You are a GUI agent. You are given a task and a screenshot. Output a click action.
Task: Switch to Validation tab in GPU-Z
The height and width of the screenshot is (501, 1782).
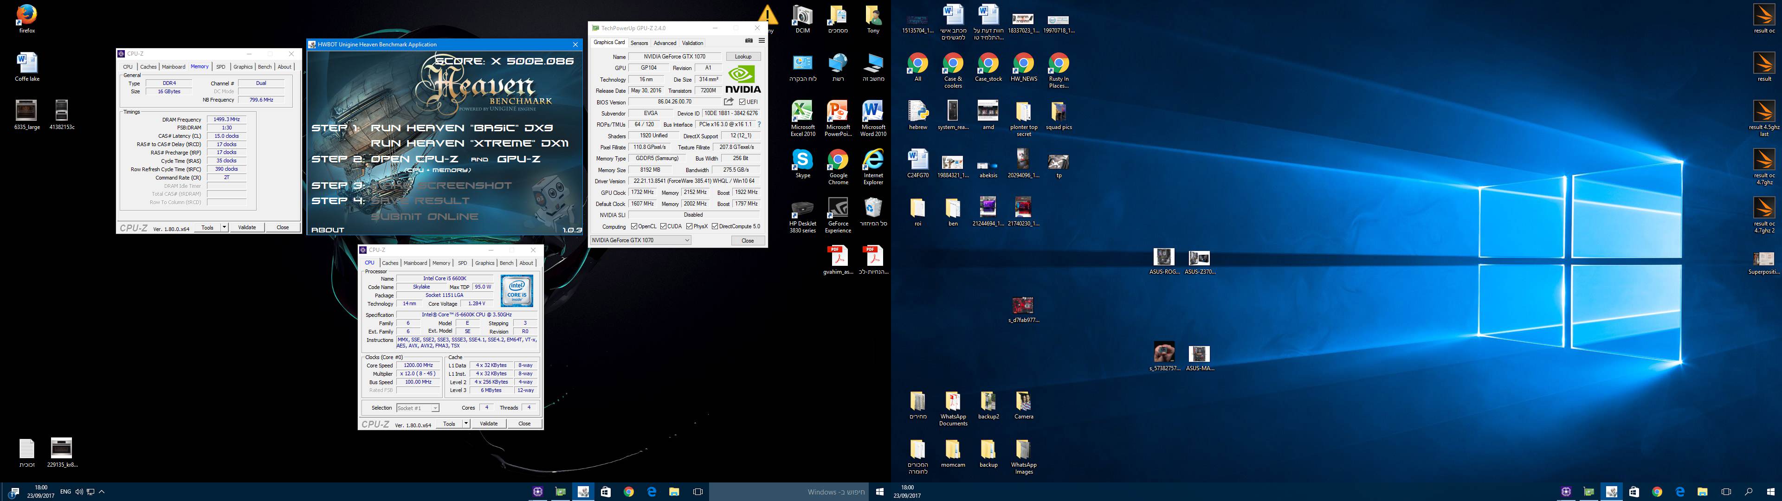pos(692,43)
